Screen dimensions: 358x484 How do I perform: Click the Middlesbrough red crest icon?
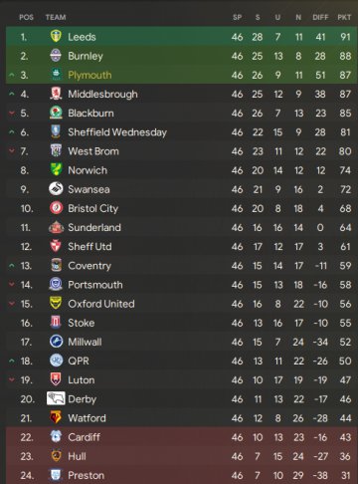point(56,94)
